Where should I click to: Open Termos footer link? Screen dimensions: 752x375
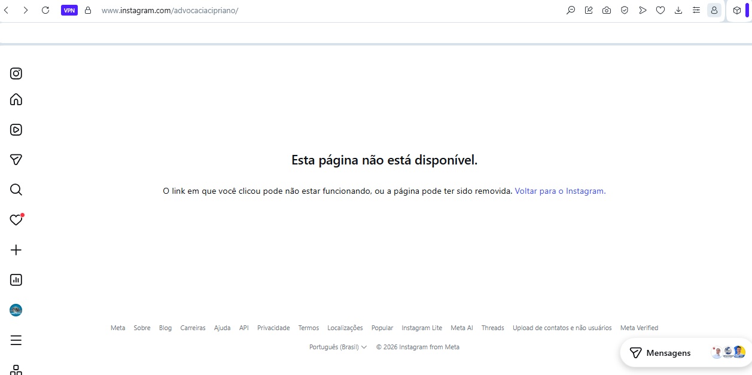[x=309, y=328]
